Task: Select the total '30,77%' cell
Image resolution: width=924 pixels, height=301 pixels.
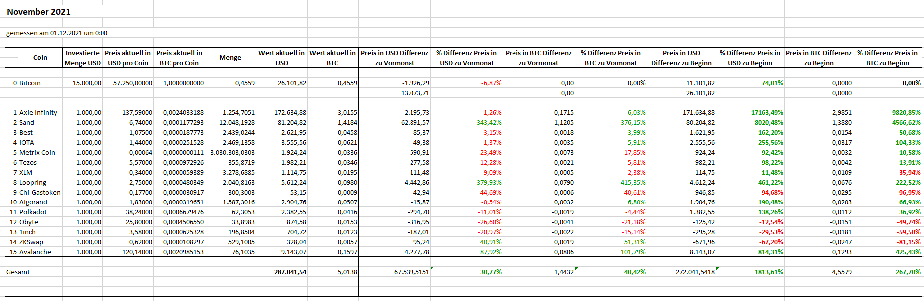Action: tap(491, 272)
